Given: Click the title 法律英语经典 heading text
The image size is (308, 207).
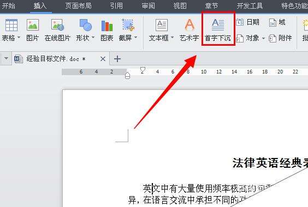Looking at the screenshot, I should coord(270,163).
